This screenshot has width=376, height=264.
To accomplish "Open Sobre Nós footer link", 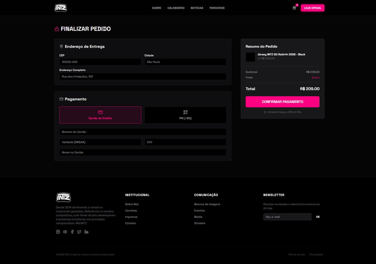I will pos(132,204).
